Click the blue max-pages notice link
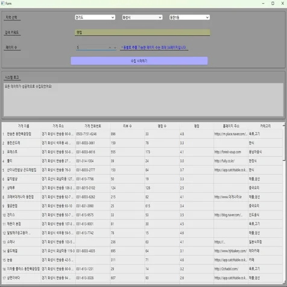Image resolution: width=287 pixels, height=287 pixels. (154, 48)
